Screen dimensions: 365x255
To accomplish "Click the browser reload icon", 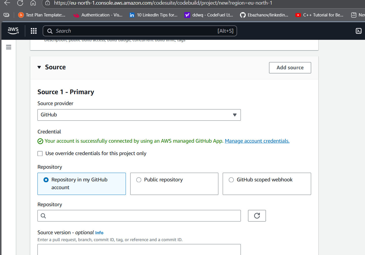I will point(20,4).
